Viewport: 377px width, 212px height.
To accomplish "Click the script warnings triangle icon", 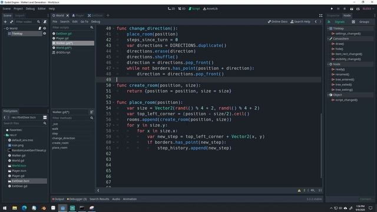I will point(299,190).
